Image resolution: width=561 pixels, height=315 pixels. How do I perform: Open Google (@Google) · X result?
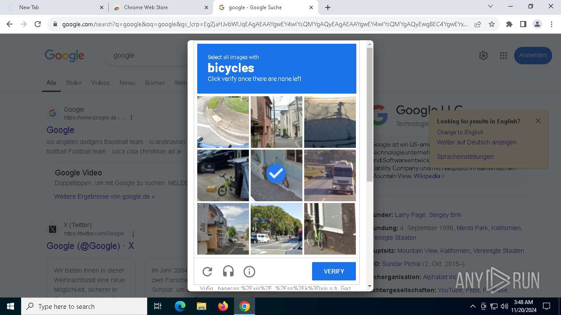point(90,246)
